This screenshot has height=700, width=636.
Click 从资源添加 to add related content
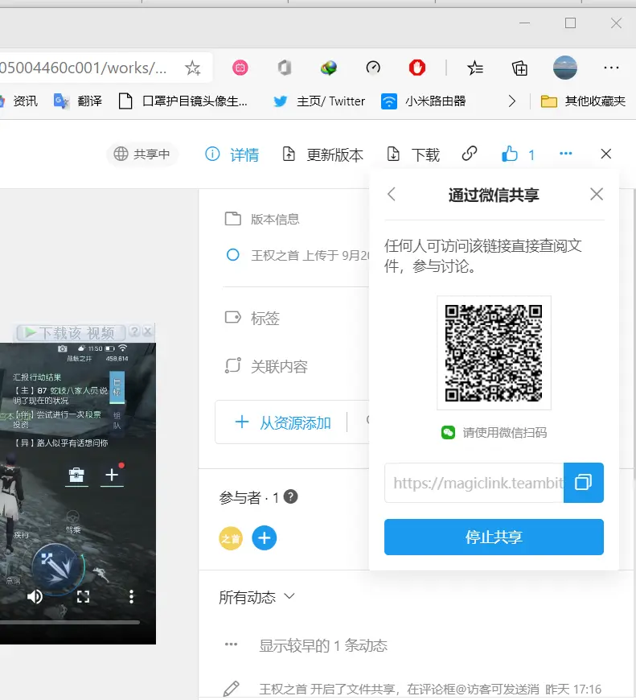click(x=283, y=422)
